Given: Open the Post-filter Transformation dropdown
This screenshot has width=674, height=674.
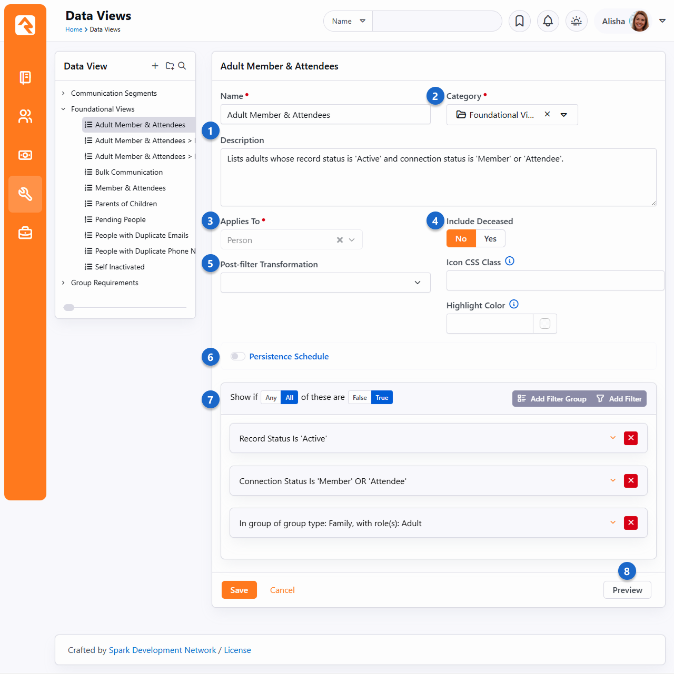Looking at the screenshot, I should (325, 283).
